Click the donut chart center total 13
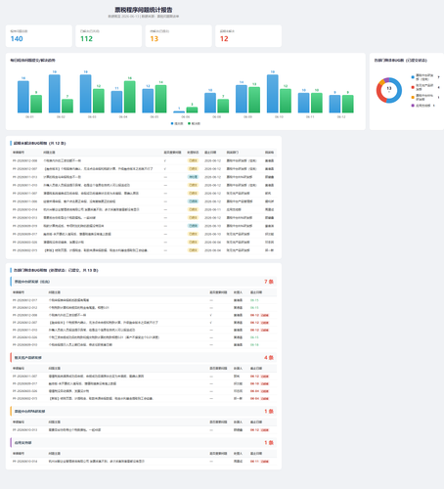444x489 pixels. click(x=389, y=88)
